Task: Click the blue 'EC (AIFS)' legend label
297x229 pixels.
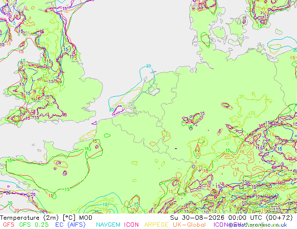Action: (x=70, y=225)
